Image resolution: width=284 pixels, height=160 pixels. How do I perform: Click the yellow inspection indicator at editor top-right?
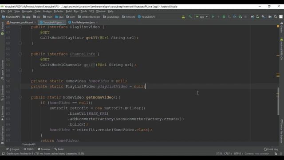click(278, 27)
